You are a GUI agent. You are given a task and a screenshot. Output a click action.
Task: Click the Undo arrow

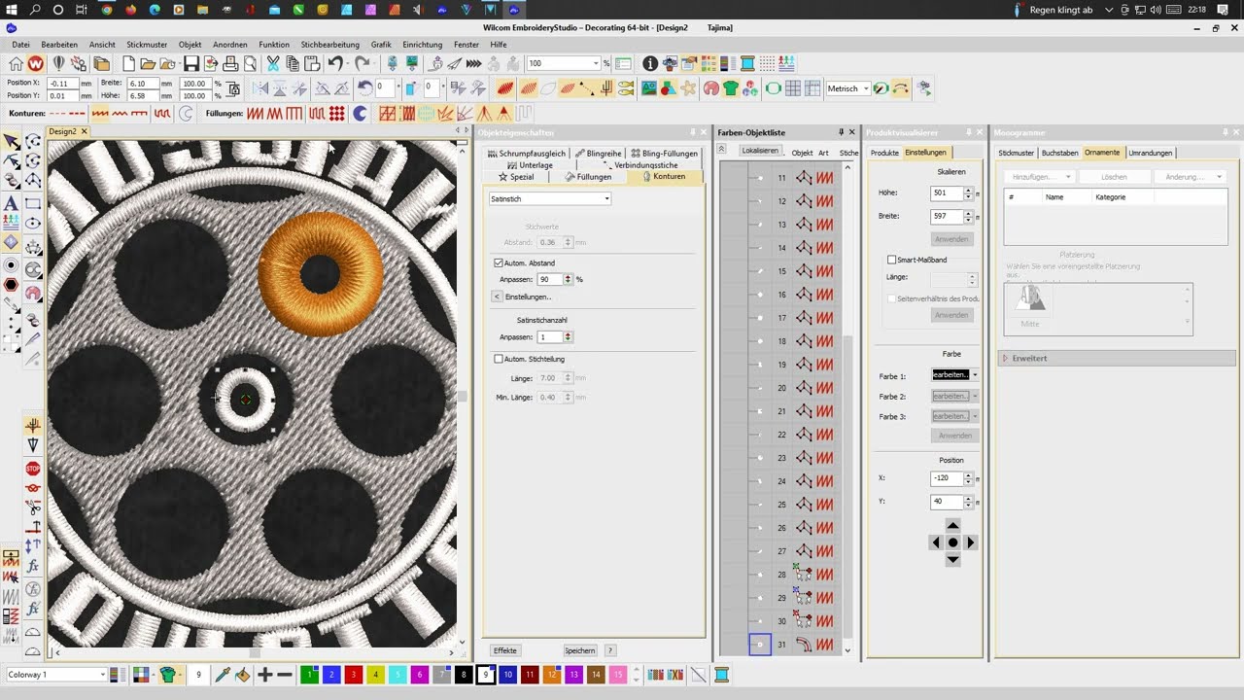coord(335,63)
